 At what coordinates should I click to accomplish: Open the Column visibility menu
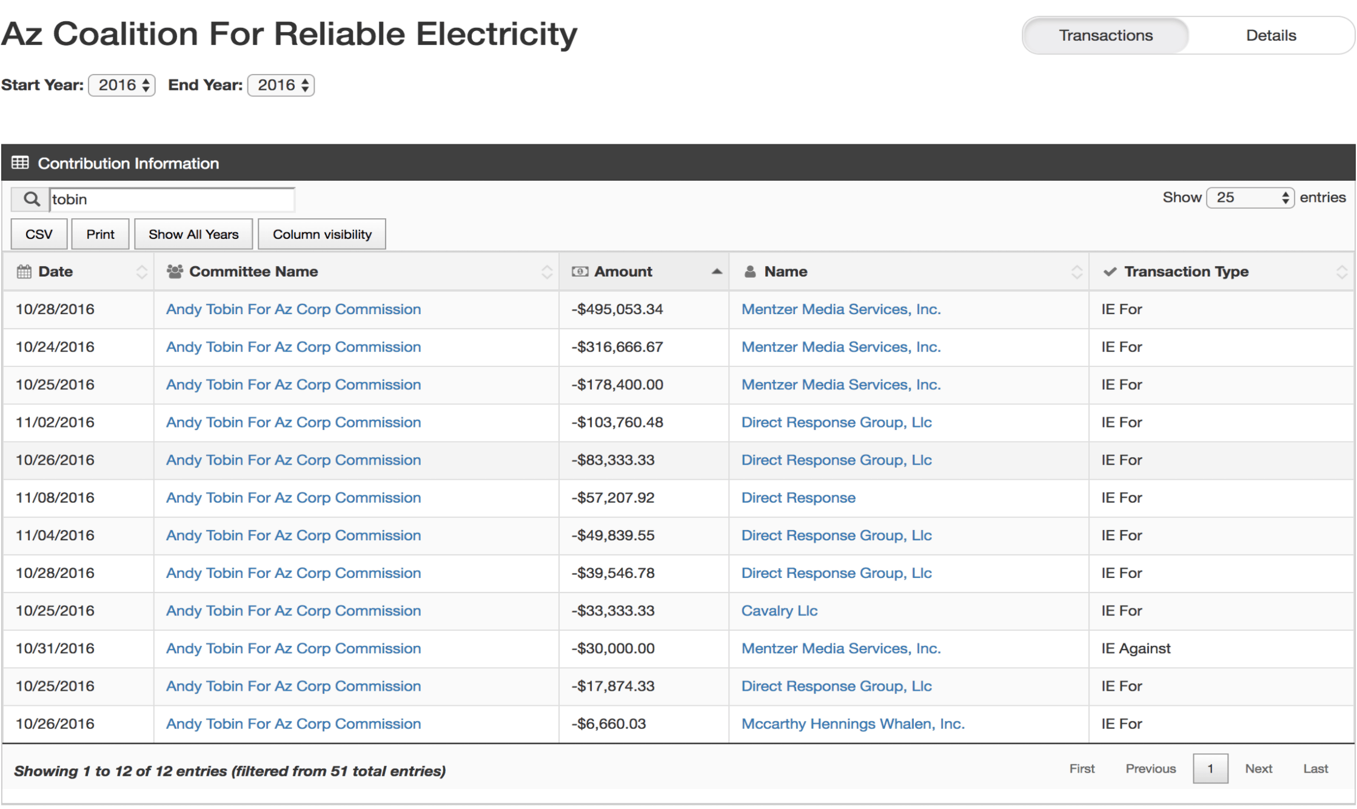(x=322, y=234)
